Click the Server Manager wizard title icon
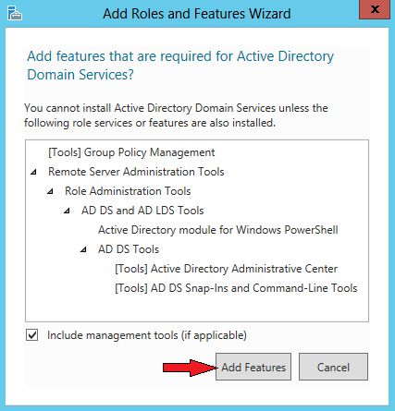Screen dimensions: 395x411 (15, 13)
